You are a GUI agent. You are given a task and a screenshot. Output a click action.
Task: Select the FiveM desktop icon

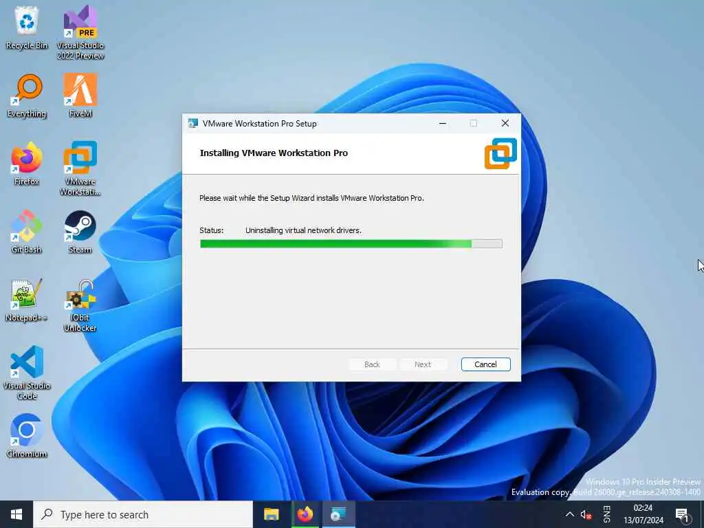(80, 95)
